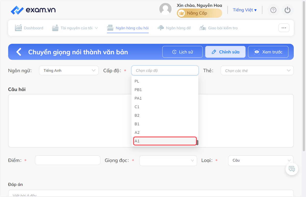
Task: Click the Dashboard chart icon
Action: click(x=18, y=28)
